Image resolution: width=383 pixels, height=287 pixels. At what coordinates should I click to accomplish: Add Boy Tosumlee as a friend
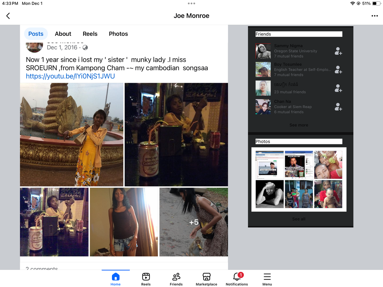(x=338, y=70)
